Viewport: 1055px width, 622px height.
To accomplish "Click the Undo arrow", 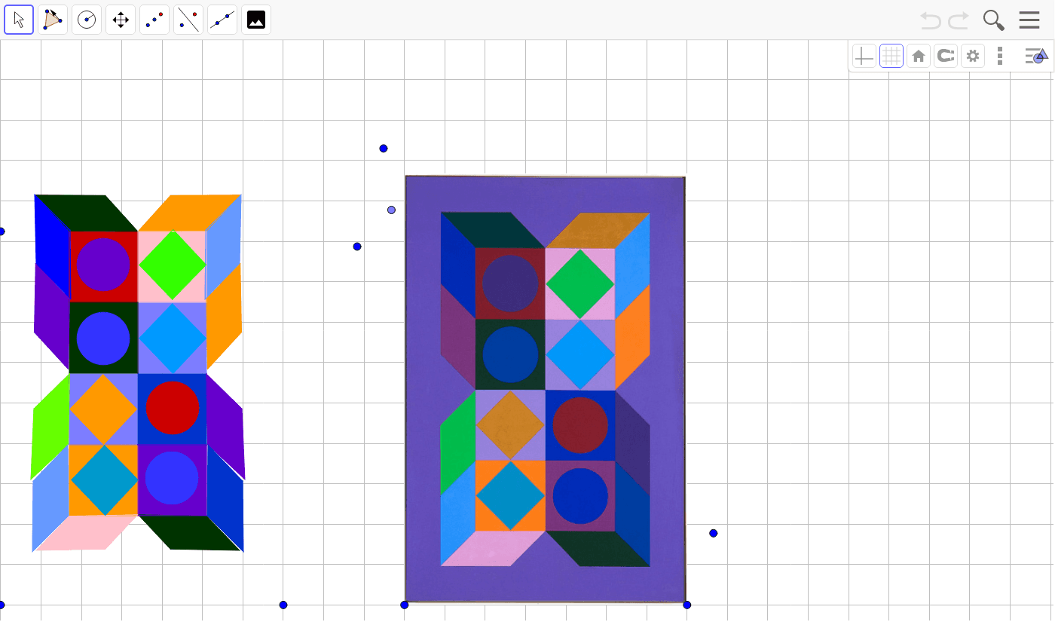I will 931,20.
